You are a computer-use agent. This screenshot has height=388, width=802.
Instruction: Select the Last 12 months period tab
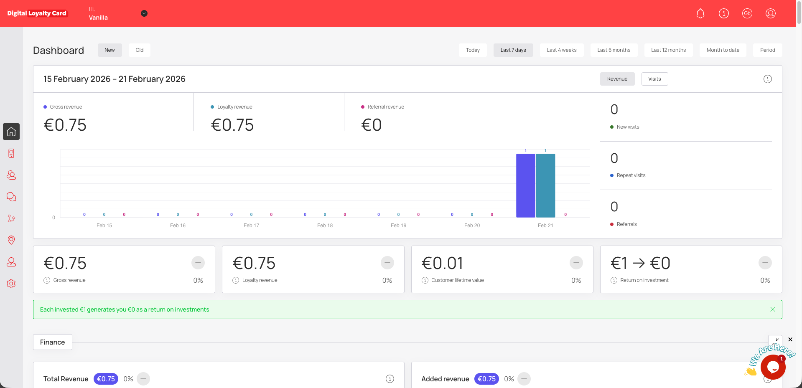pos(668,50)
